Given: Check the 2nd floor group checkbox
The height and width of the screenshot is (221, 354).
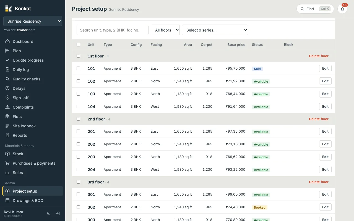Looking at the screenshot, I should click(78, 119).
